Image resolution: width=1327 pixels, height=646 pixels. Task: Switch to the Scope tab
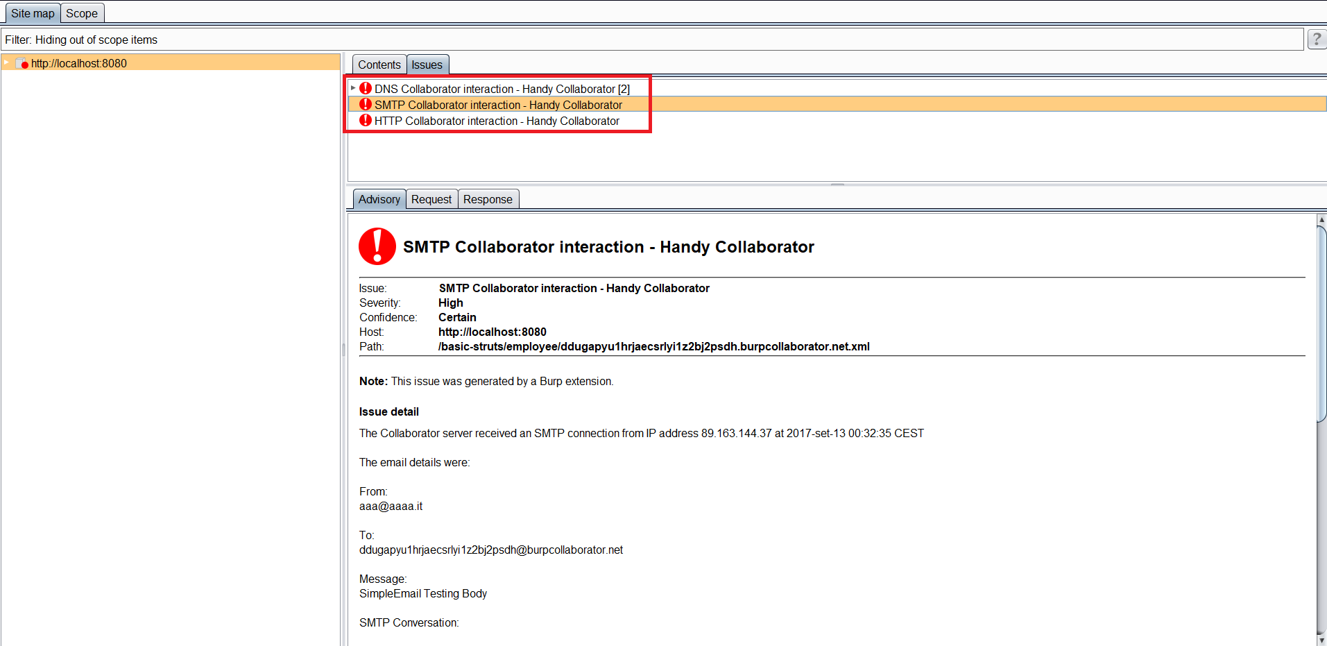(x=82, y=13)
